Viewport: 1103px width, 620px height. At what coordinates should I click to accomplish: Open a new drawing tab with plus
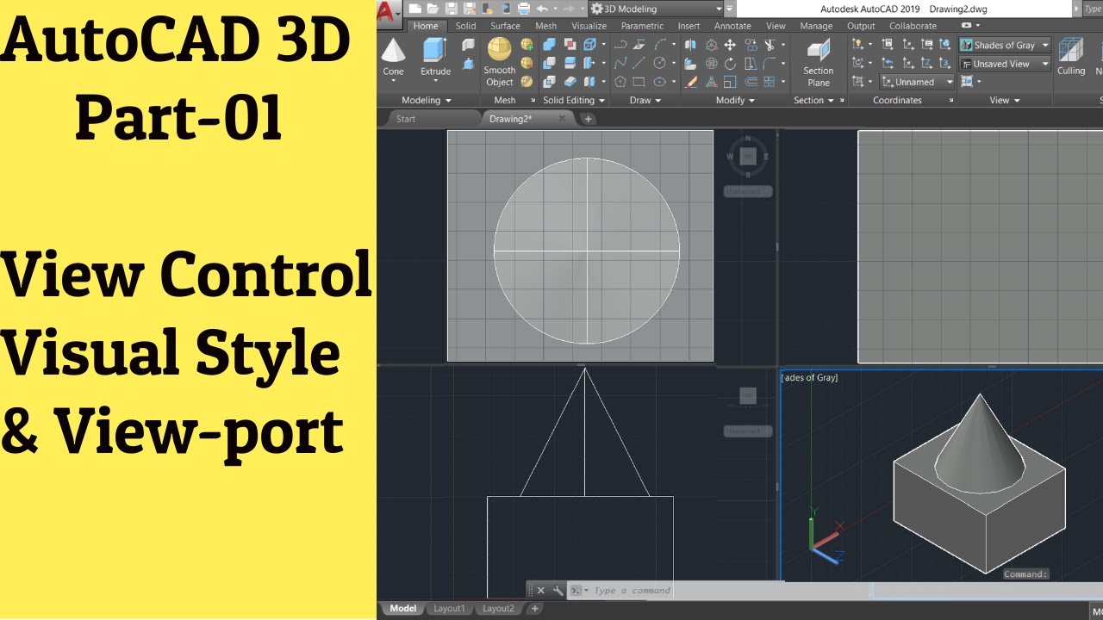click(589, 119)
